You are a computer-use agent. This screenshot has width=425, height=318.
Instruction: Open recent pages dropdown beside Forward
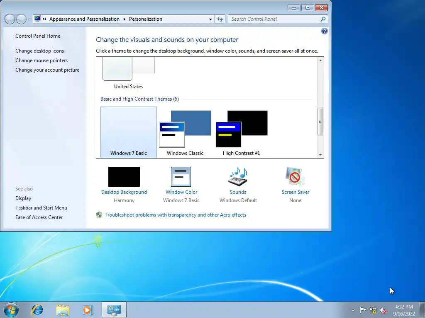click(29, 19)
